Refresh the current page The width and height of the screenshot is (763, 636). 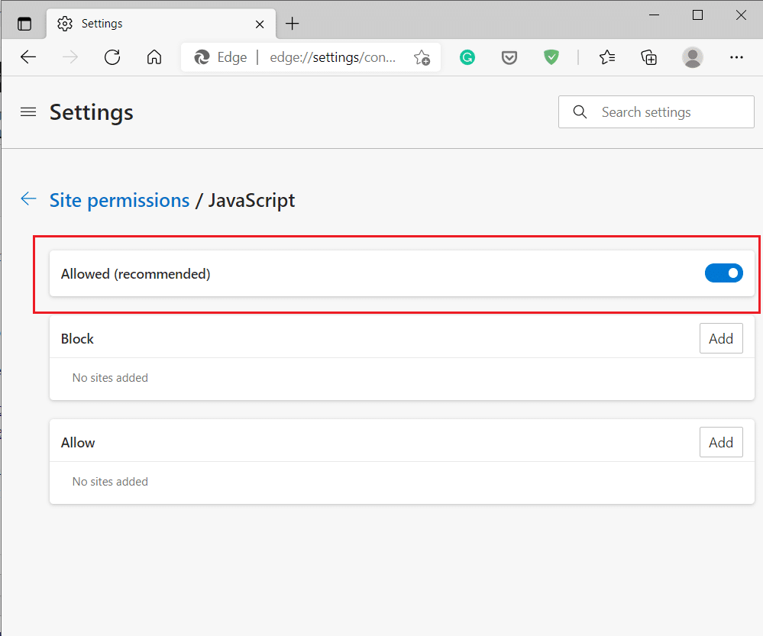(x=112, y=57)
